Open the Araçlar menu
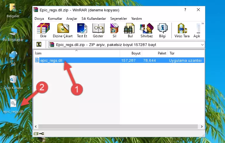This screenshot has height=143, width=225. click(x=72, y=19)
